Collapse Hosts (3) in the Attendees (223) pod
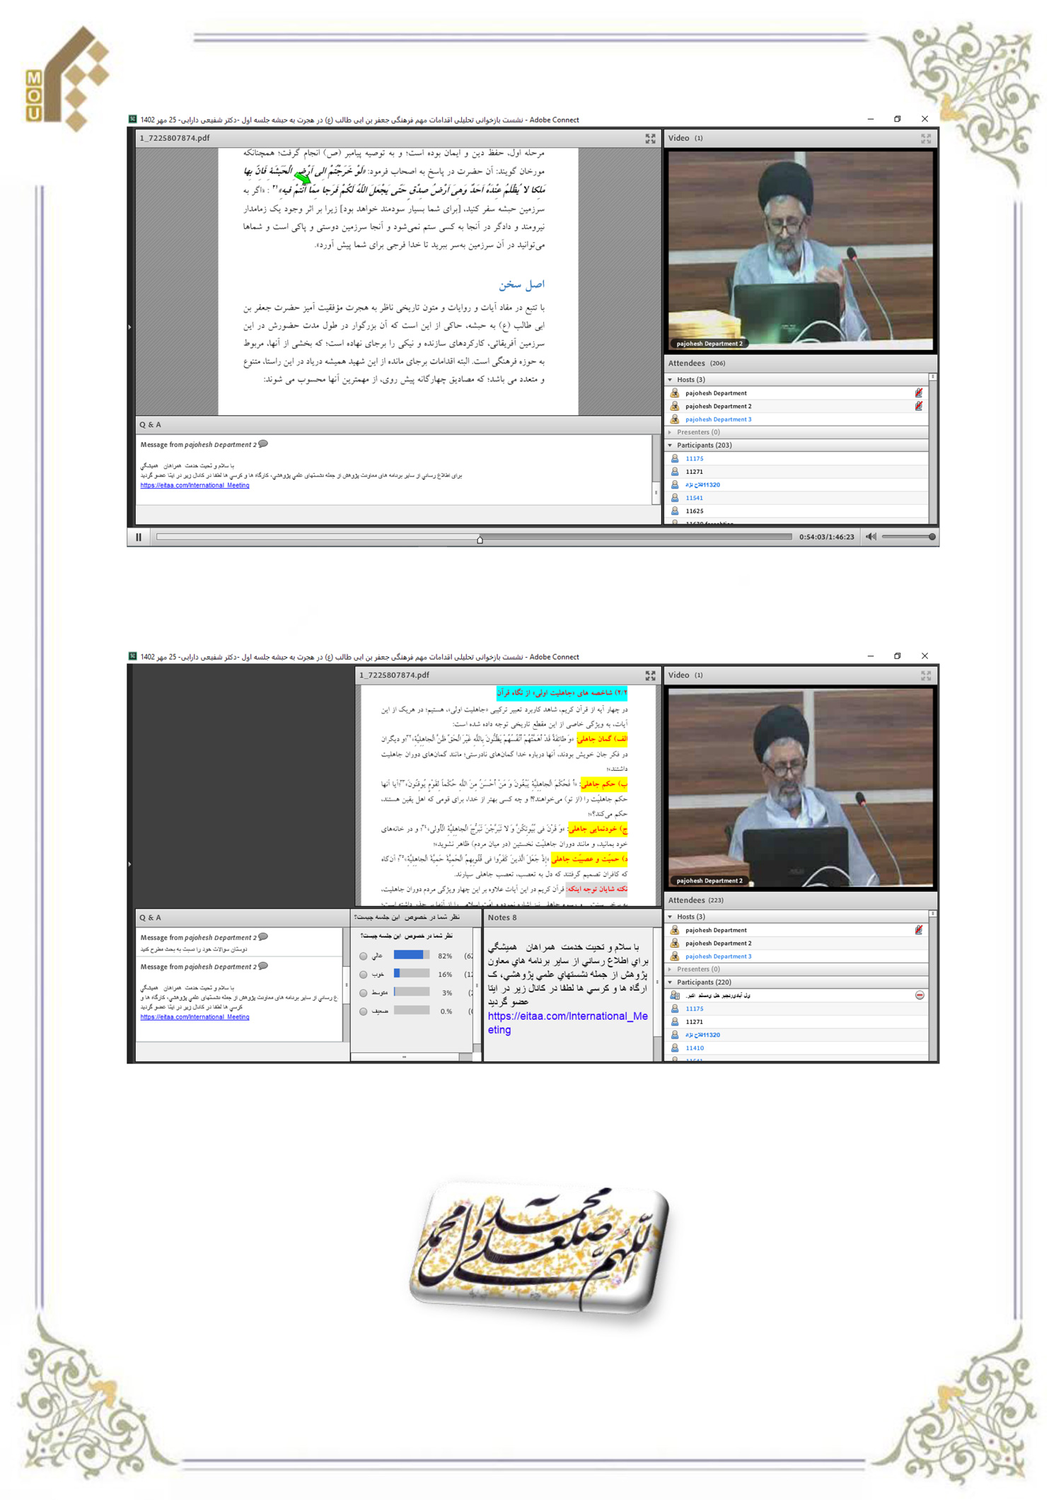 670,917
